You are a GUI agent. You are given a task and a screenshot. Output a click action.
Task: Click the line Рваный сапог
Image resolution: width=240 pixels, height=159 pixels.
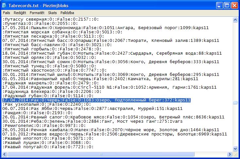tap(113, 117)
